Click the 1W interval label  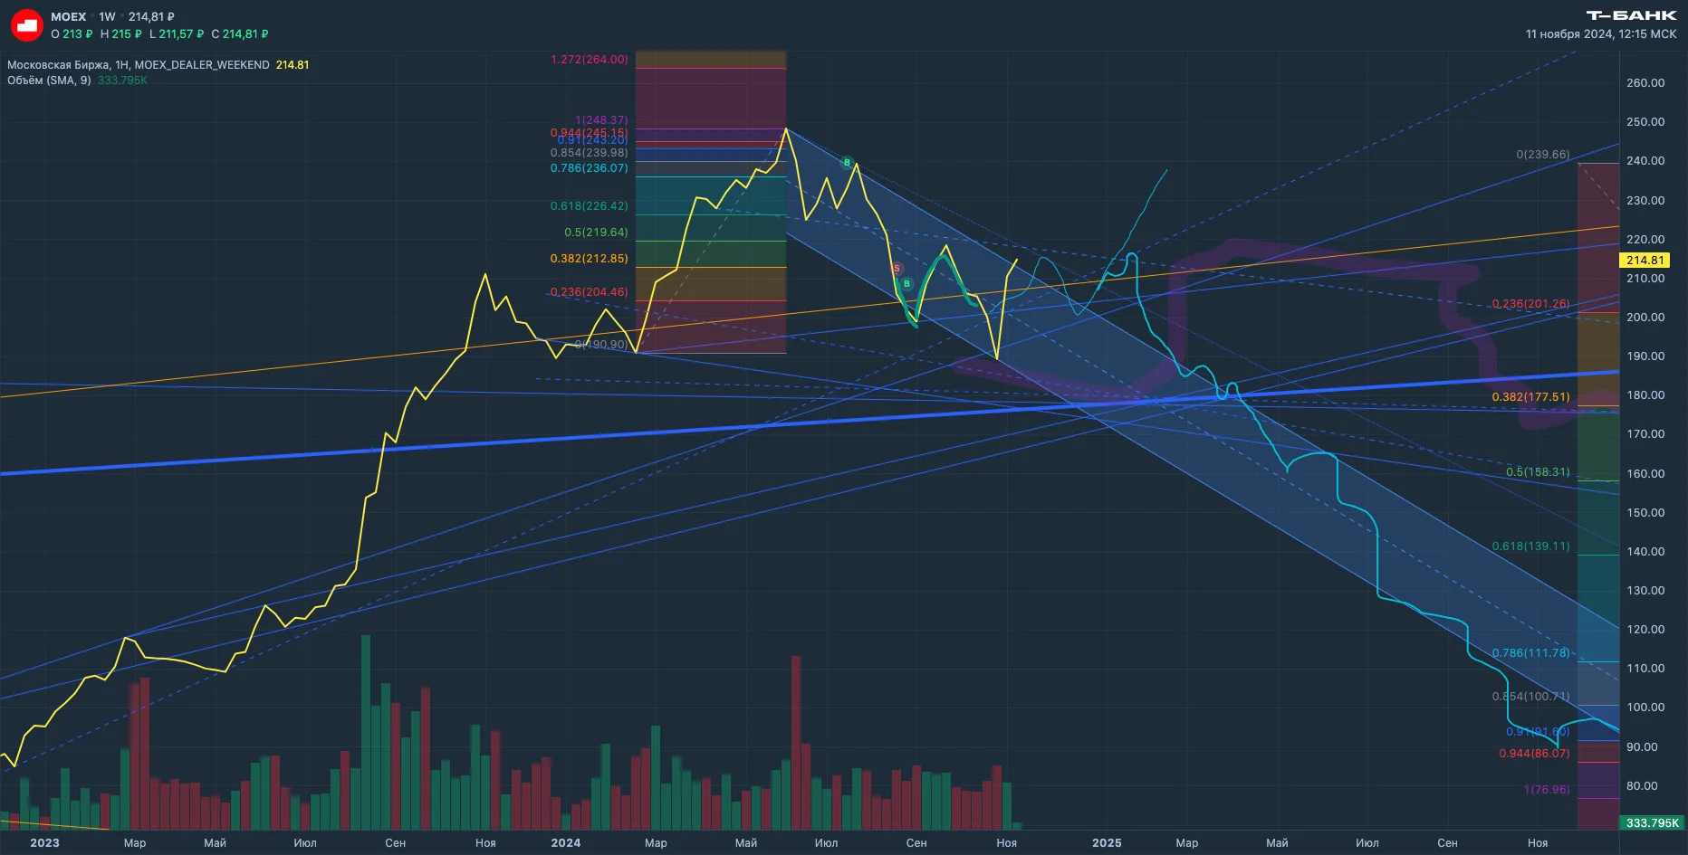(x=107, y=16)
